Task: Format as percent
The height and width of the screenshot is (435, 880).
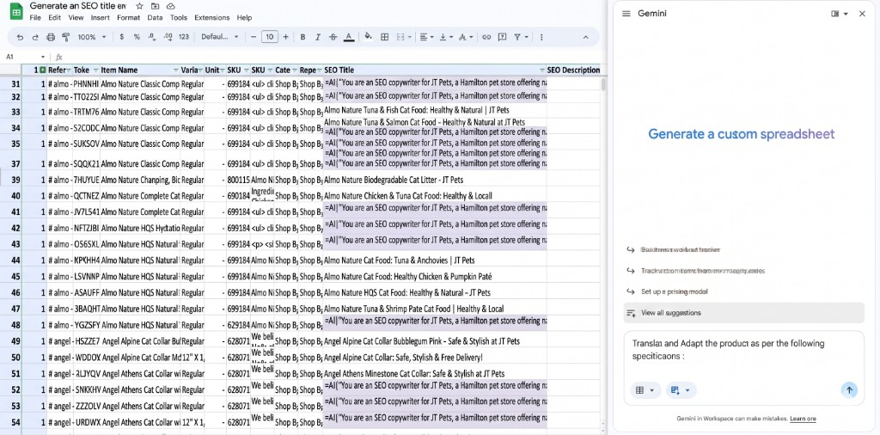Action: point(137,37)
